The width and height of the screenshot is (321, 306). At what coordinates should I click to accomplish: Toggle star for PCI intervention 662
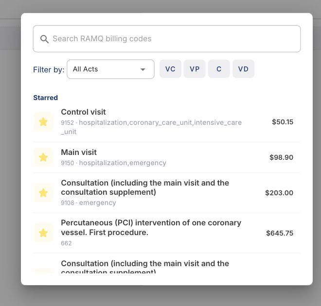(x=43, y=233)
